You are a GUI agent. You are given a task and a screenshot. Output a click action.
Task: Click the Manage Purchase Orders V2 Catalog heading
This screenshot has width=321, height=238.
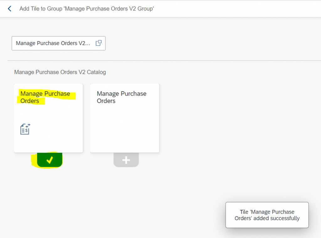coord(60,72)
